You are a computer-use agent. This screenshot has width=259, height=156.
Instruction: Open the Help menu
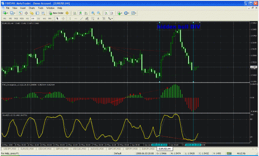pyautogui.click(x=60, y=8)
